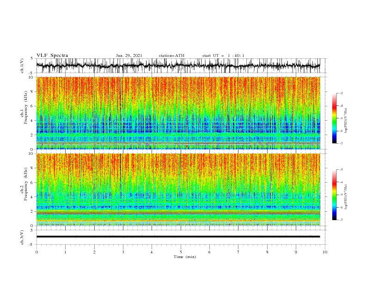366x283 pixels.
Task: Click the ch.1 voltage waveform trace
Action: tap(178, 66)
